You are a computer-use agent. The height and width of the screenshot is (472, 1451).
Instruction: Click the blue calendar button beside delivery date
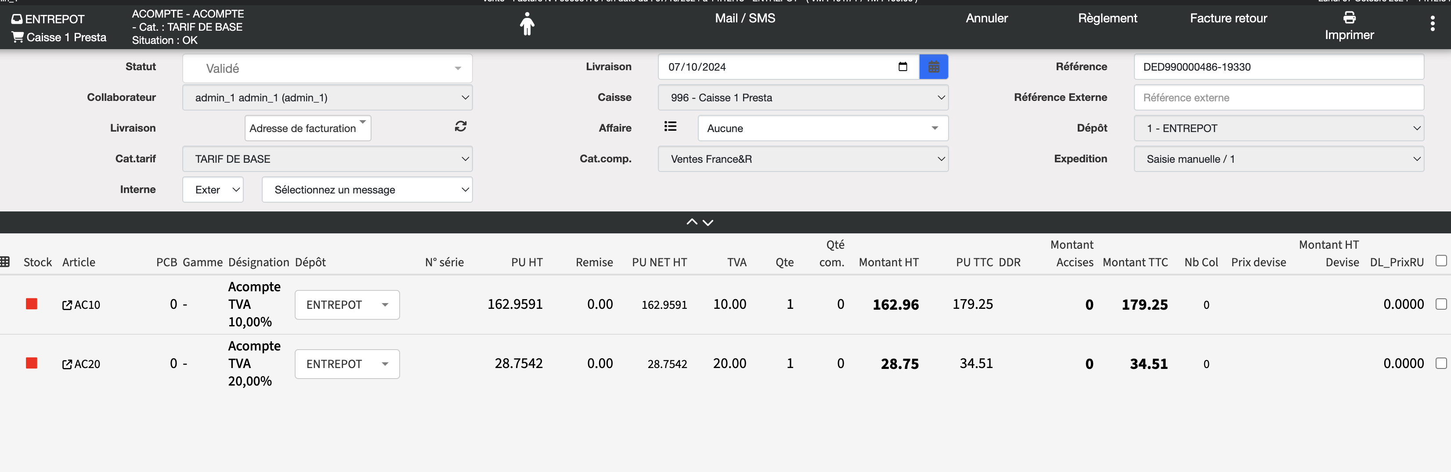tap(933, 67)
